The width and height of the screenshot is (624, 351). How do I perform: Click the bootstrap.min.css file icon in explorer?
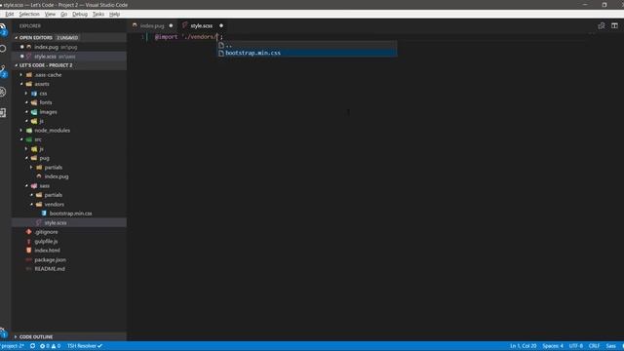pos(44,214)
